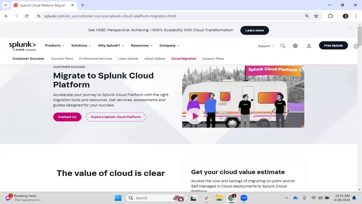Click the browser reload page icon

click(27, 16)
